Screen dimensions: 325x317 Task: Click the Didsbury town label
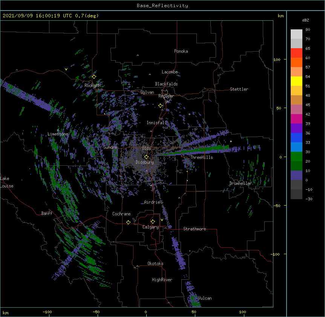click(145, 162)
